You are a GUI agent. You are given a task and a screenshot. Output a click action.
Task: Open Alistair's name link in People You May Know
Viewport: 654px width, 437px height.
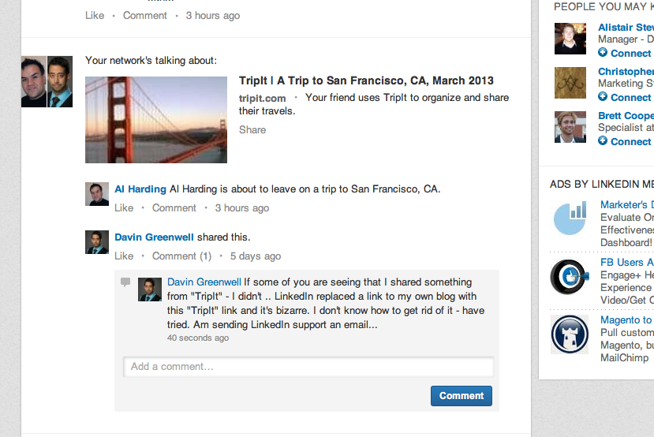point(626,27)
